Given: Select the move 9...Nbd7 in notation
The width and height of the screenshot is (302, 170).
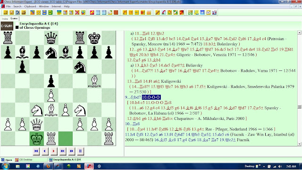Looking at the screenshot, I should [x=133, y=97].
